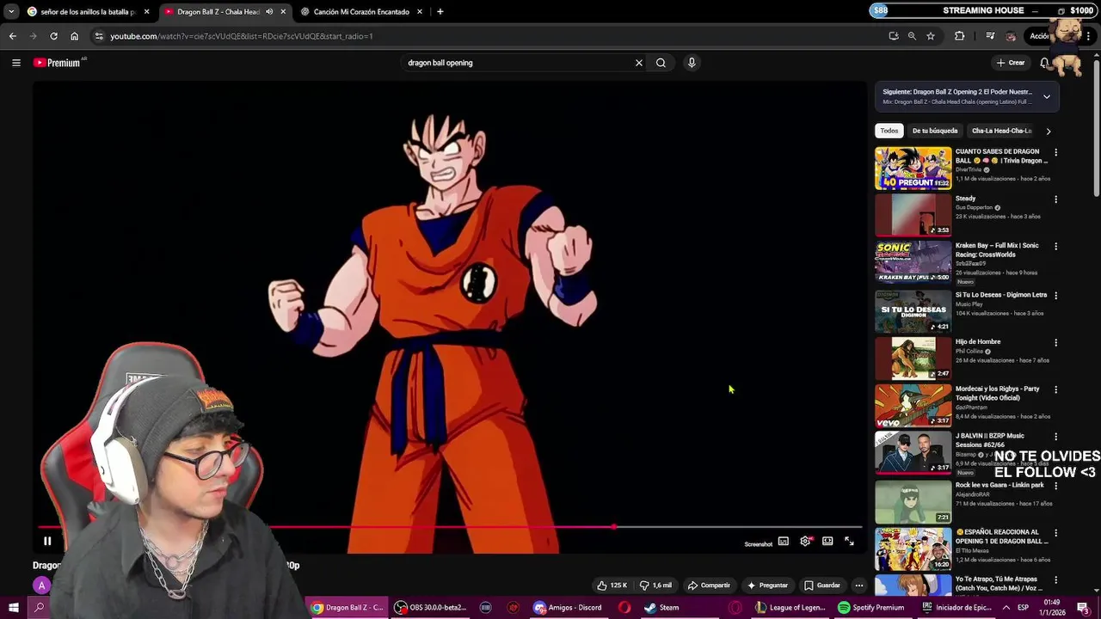Open options for Steady video
The image size is (1101, 619).
pyautogui.click(x=1055, y=199)
